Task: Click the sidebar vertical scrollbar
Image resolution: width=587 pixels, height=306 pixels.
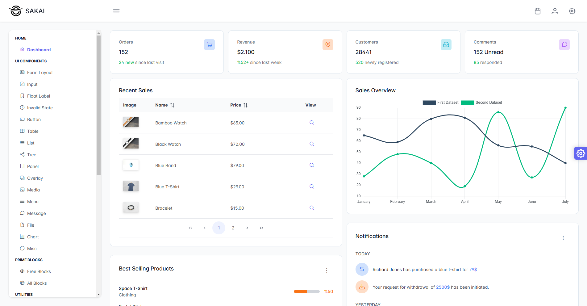Action: pos(99,105)
